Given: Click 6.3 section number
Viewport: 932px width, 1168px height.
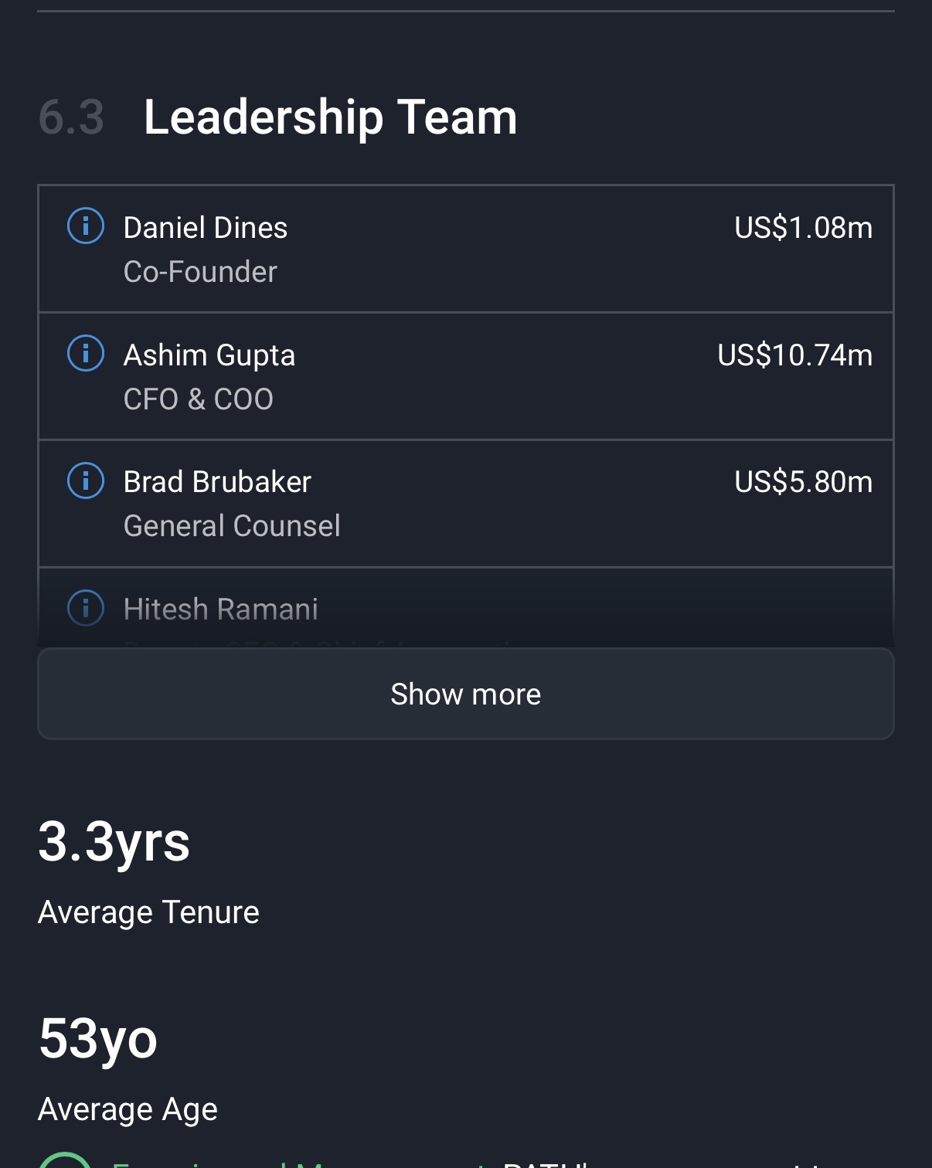Looking at the screenshot, I should click(71, 117).
